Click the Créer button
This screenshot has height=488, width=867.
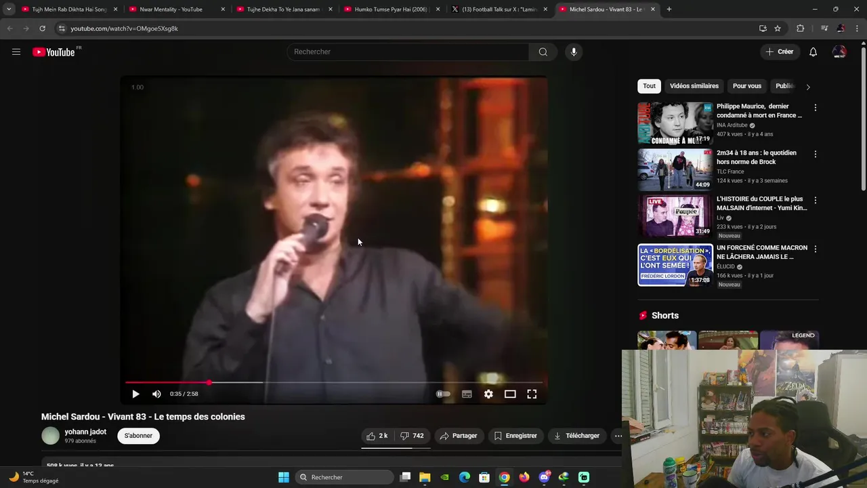coord(779,52)
